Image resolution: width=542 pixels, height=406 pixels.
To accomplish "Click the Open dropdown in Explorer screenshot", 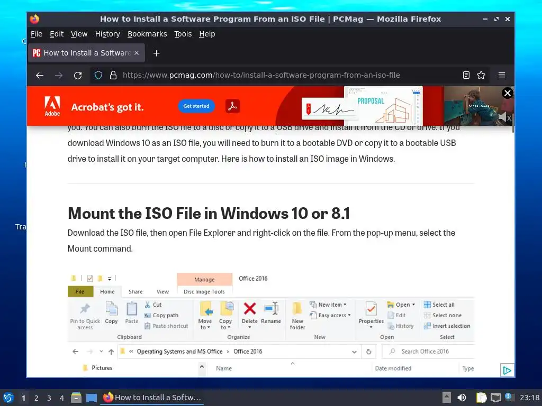I will click(x=401, y=304).
